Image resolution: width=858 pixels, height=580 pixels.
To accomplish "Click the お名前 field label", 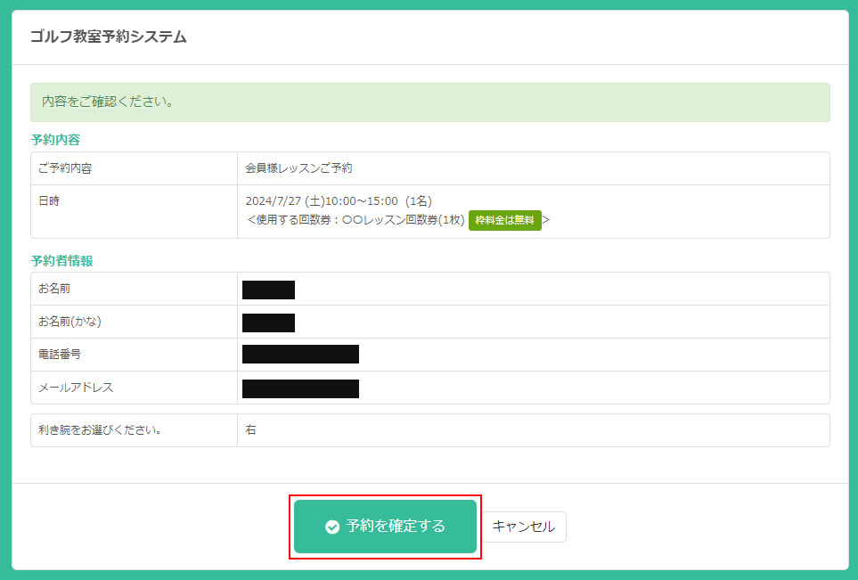I will pos(55,289).
